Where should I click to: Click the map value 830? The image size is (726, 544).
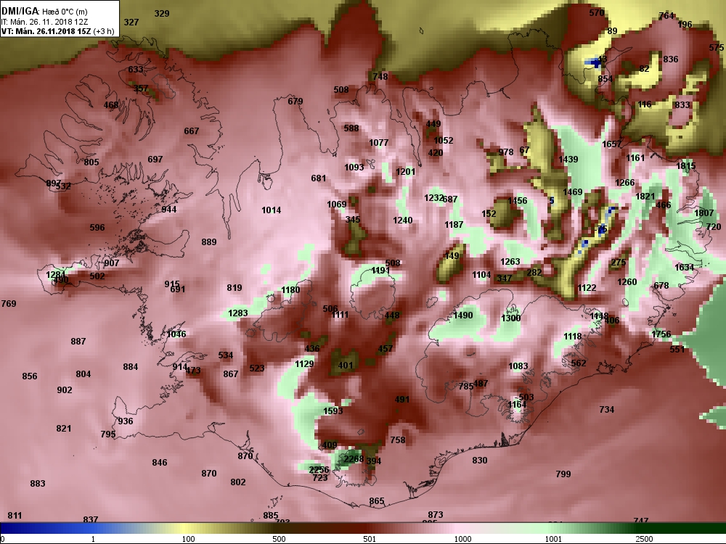tap(480, 460)
